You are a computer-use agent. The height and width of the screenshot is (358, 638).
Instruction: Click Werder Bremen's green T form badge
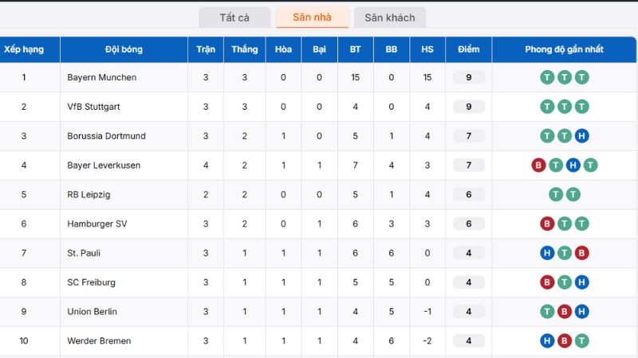[582, 340]
